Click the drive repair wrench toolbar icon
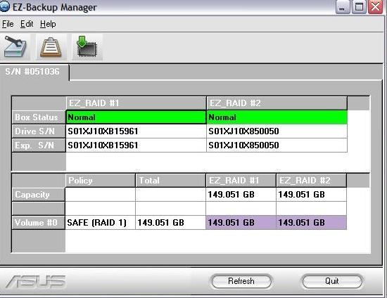 [15, 47]
